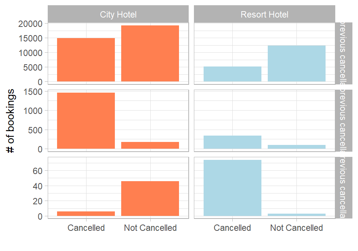Select the short orange Cancelled bar below 20
Viewport: 358px width, 251px height.
[86, 214]
